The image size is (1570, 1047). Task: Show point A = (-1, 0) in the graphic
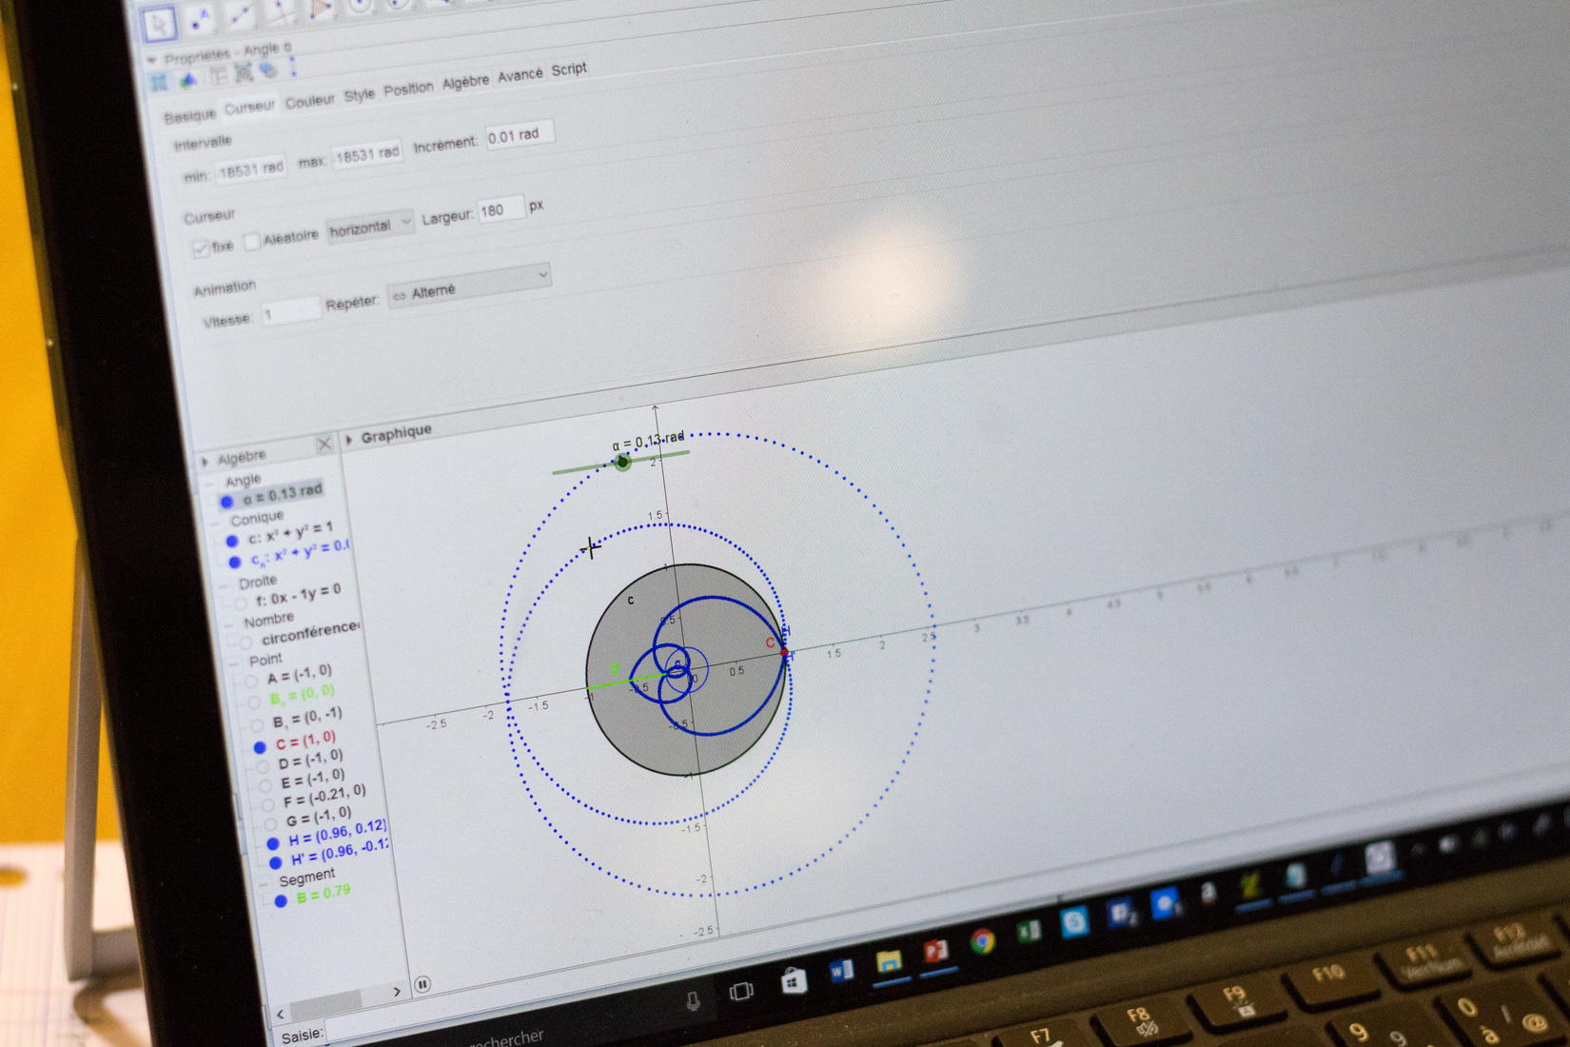251,681
